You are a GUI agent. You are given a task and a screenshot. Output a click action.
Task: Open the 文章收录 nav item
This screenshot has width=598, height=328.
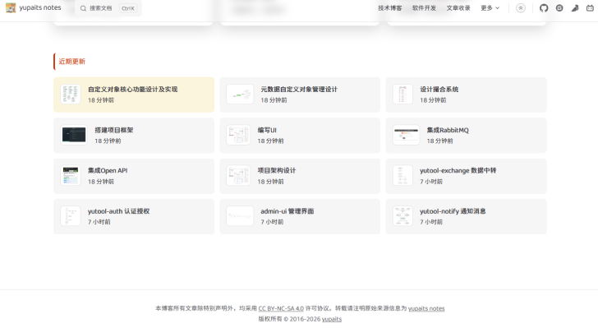tap(458, 8)
